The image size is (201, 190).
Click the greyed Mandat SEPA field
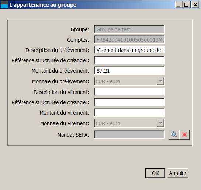pos(129,135)
